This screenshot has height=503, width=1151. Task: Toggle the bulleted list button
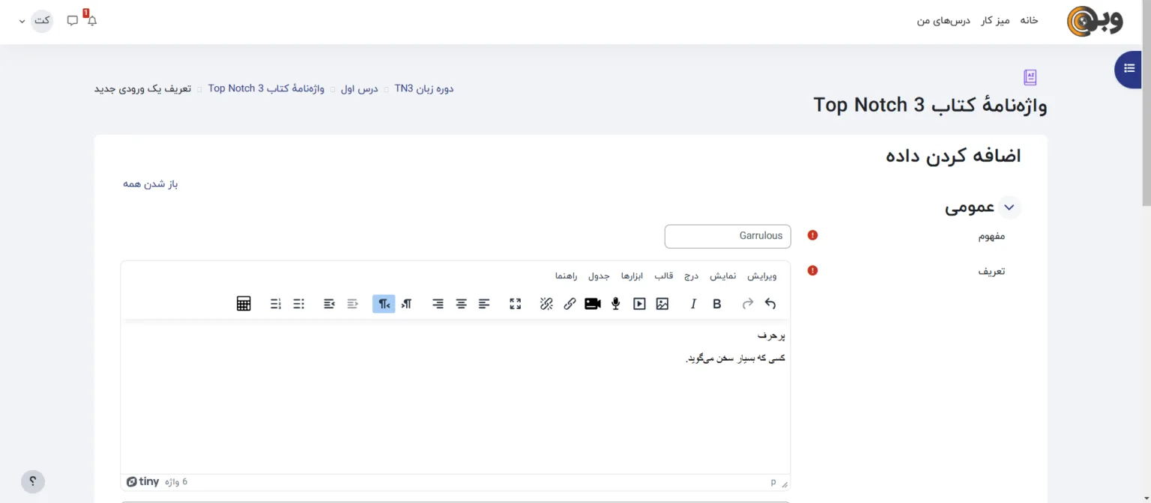click(x=298, y=304)
